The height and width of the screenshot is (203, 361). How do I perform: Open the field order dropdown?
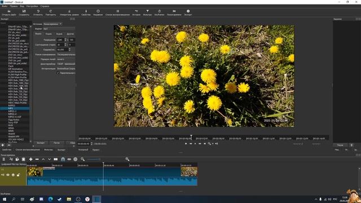pyautogui.click(x=66, y=59)
